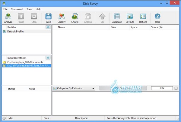Click the Input Directories panel header
Image resolution: width=181 pixels, height=122 pixels.
pyautogui.click(x=17, y=58)
